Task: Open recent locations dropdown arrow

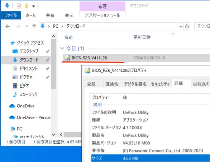Action: pos(27,26)
